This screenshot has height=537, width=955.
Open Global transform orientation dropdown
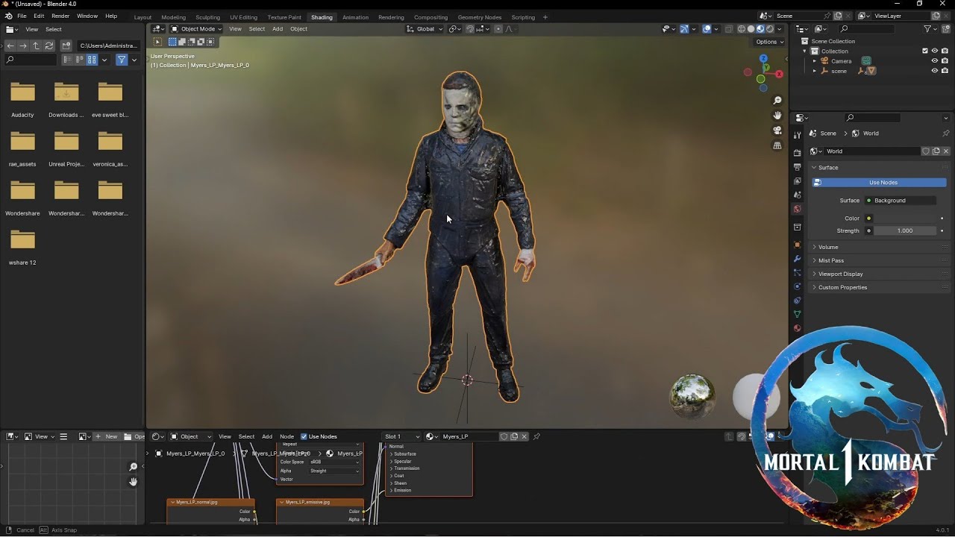click(x=424, y=29)
